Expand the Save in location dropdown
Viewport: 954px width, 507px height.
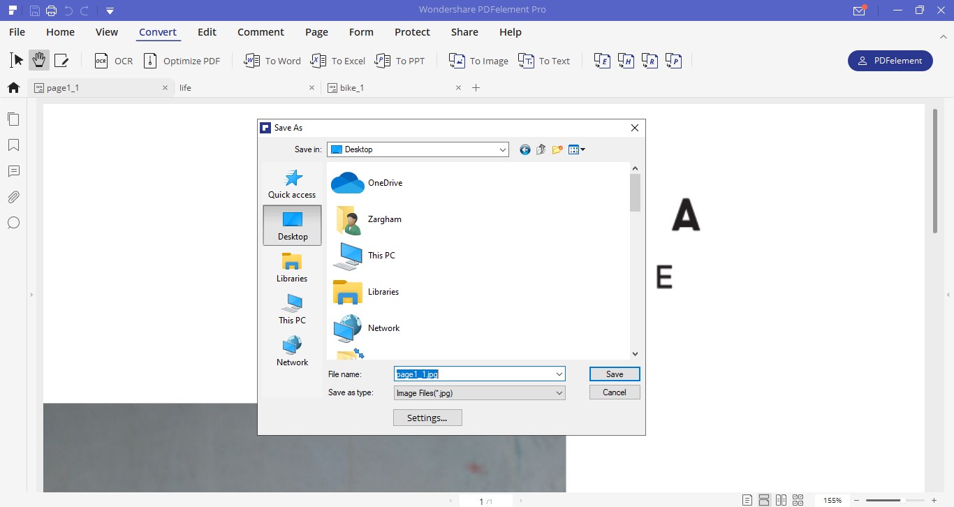[503, 149]
